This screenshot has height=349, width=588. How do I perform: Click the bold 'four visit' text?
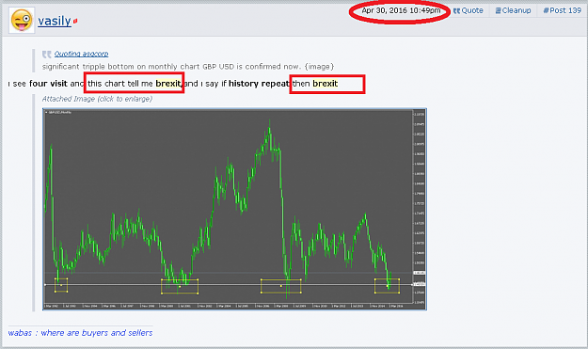48,83
